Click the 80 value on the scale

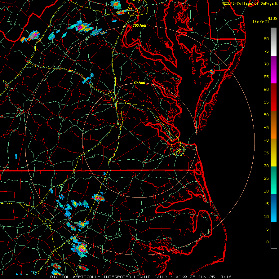(266, 39)
